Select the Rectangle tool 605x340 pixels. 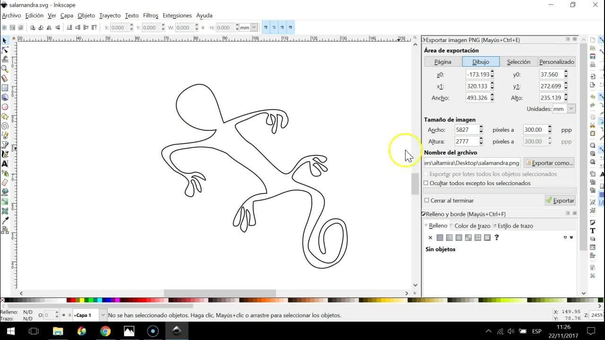pos(5,88)
